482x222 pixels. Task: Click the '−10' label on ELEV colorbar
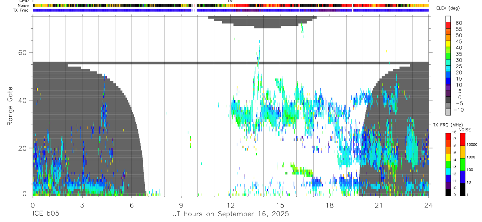[x=458, y=110]
